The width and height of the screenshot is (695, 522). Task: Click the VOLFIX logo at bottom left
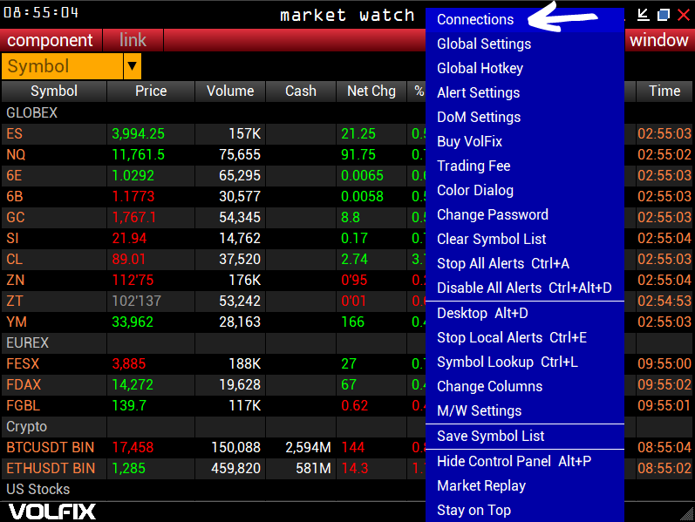pyautogui.click(x=52, y=512)
